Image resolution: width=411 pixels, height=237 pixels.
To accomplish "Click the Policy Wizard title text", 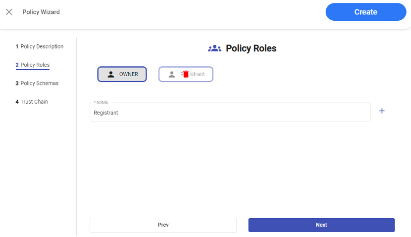I will coord(41,12).
